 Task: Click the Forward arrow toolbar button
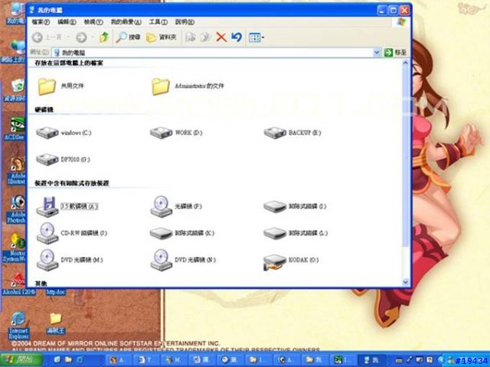pyautogui.click(x=82, y=37)
